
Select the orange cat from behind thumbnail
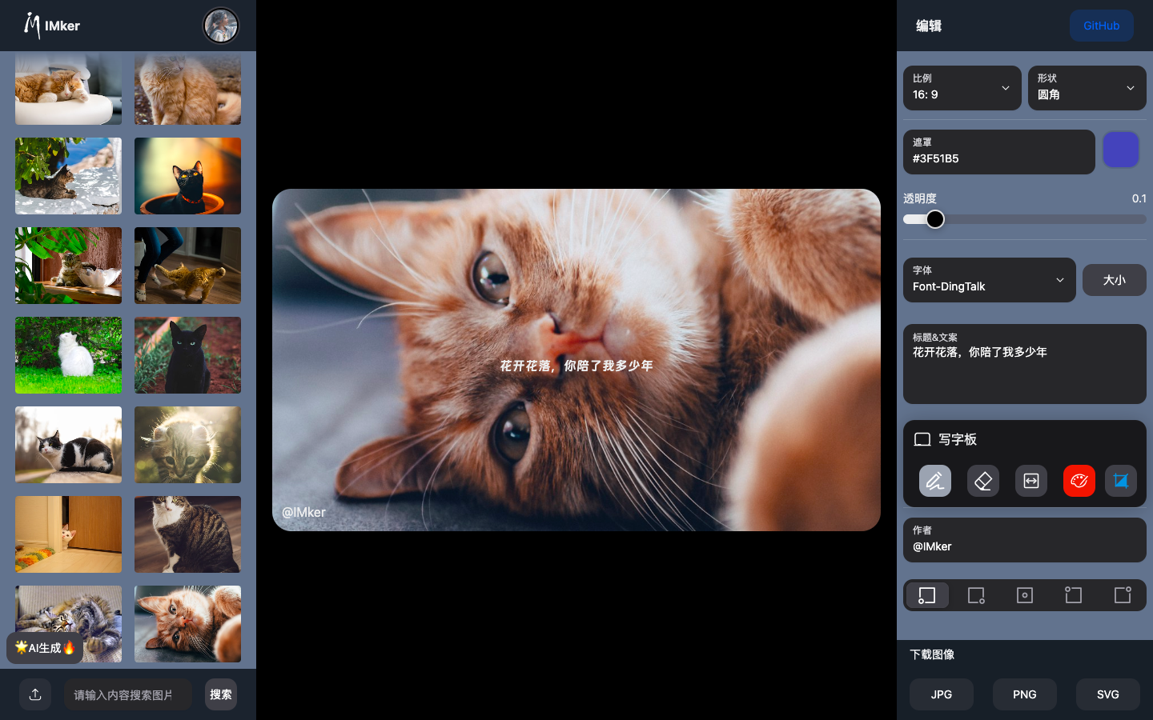click(187, 88)
